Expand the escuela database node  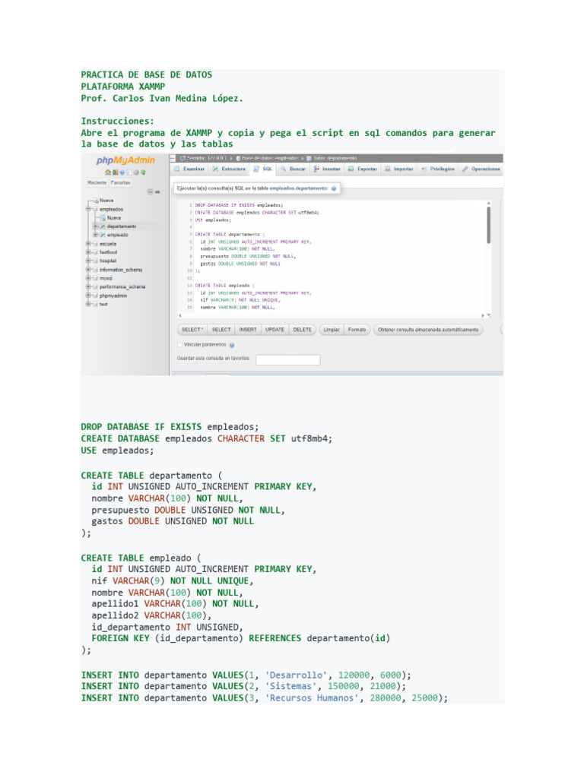88,244
